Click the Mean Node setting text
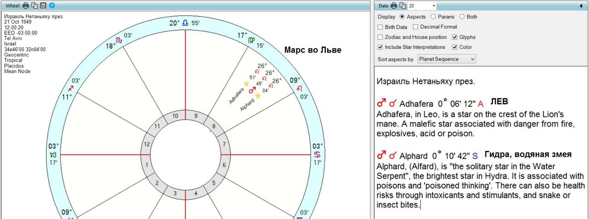 click(x=16, y=72)
